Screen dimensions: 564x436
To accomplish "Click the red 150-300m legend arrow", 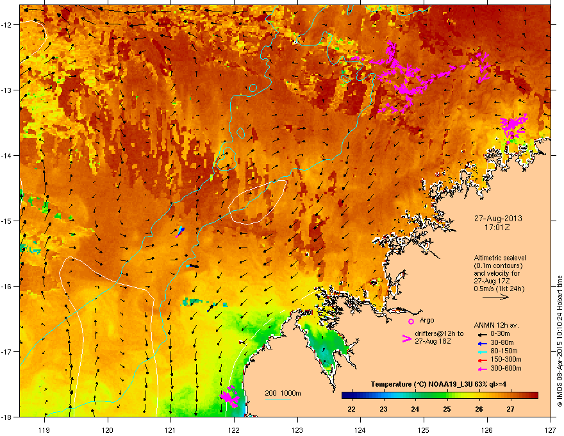I will point(483,360).
